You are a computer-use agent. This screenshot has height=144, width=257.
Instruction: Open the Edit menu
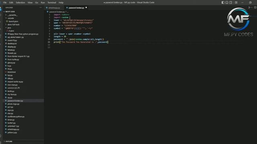(11, 3)
